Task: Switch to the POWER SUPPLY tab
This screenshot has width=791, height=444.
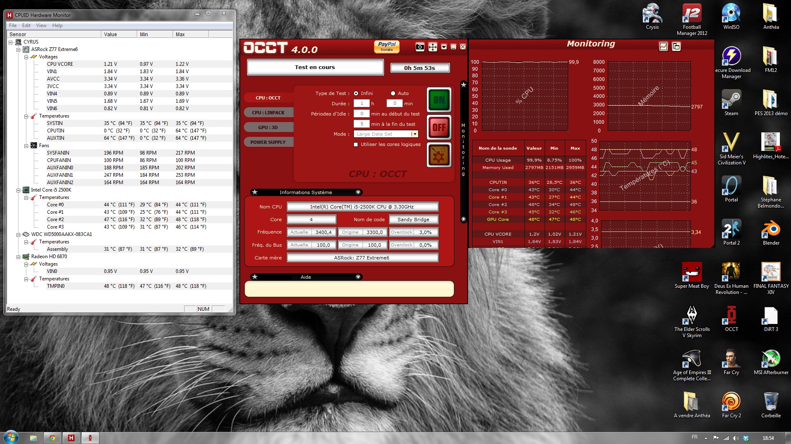Action: [x=268, y=142]
